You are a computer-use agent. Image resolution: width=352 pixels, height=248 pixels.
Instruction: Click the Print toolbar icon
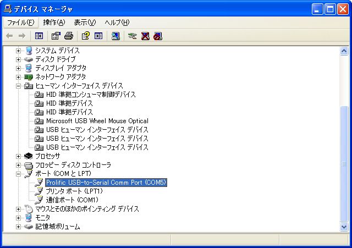[x=69, y=36]
